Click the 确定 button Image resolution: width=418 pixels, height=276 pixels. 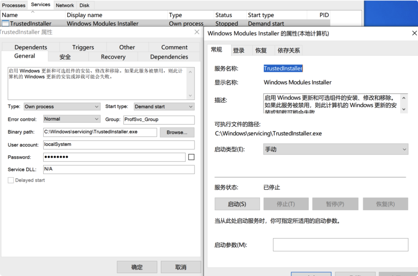(137, 267)
